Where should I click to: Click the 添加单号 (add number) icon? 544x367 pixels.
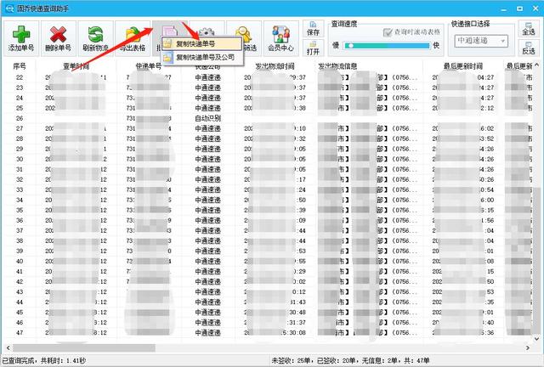(21, 39)
